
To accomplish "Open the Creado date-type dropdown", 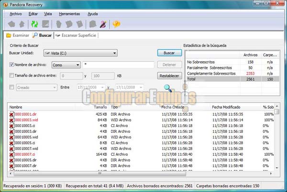I will 37,87.
